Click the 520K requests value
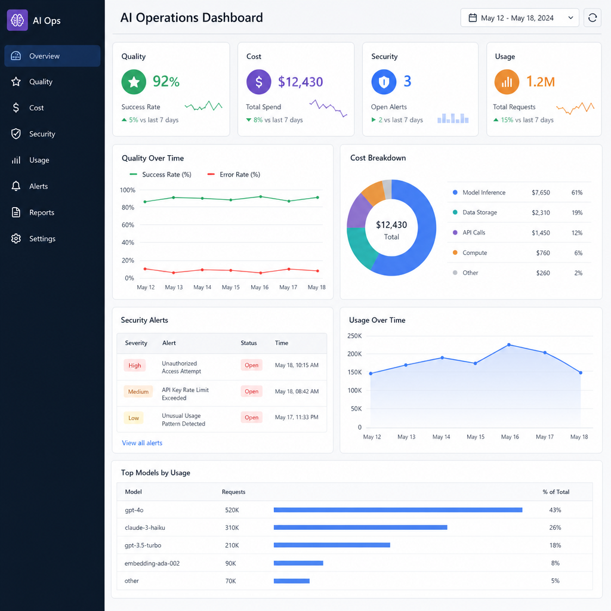This screenshot has width=611, height=611. 232,510
